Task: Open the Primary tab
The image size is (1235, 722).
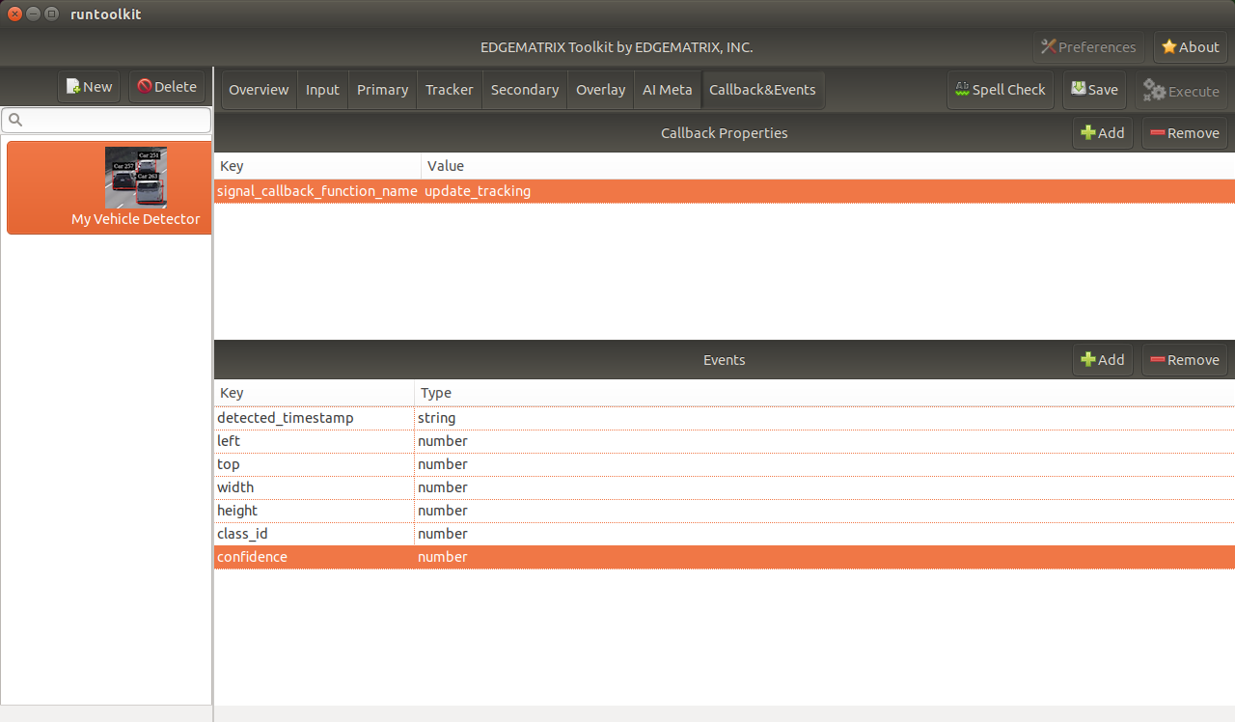Action: (x=382, y=90)
